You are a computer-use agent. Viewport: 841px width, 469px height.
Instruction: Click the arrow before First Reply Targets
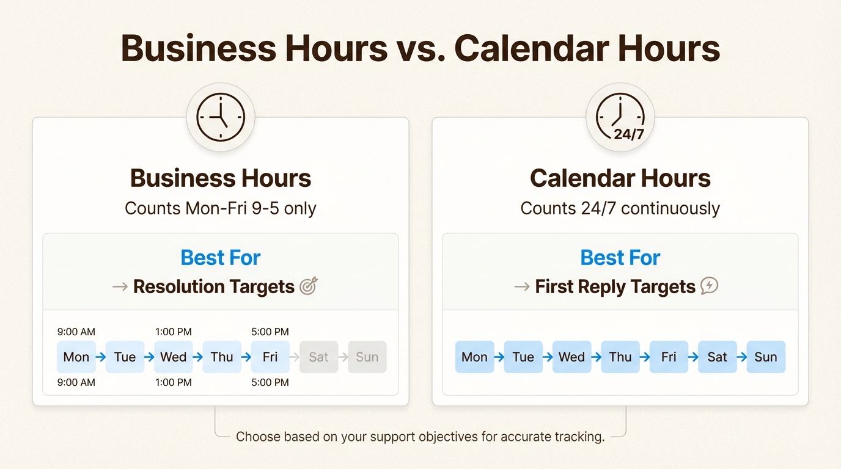[522, 286]
